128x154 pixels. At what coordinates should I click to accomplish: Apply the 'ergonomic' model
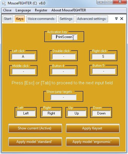coord(93,142)
